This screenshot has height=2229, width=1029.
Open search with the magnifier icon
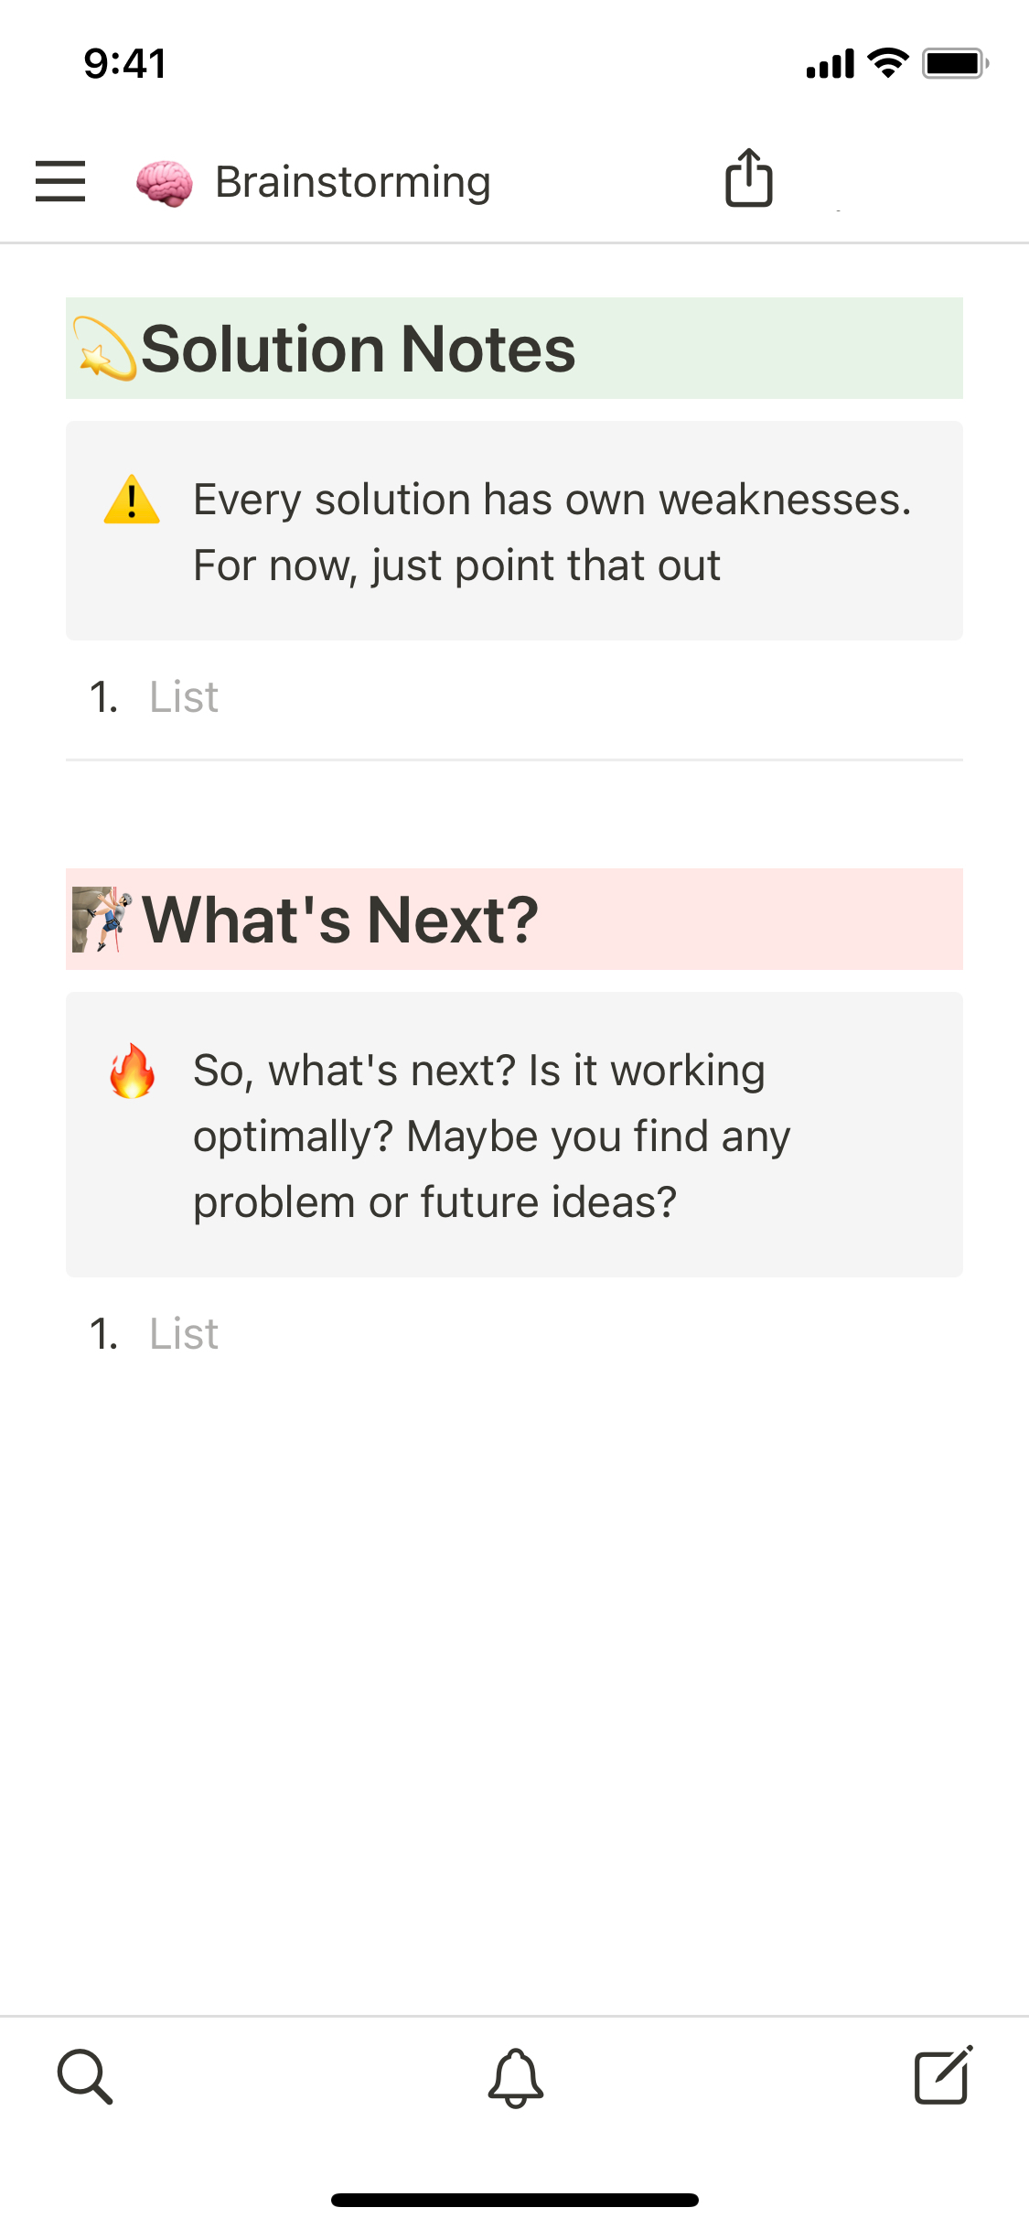[85, 2076]
